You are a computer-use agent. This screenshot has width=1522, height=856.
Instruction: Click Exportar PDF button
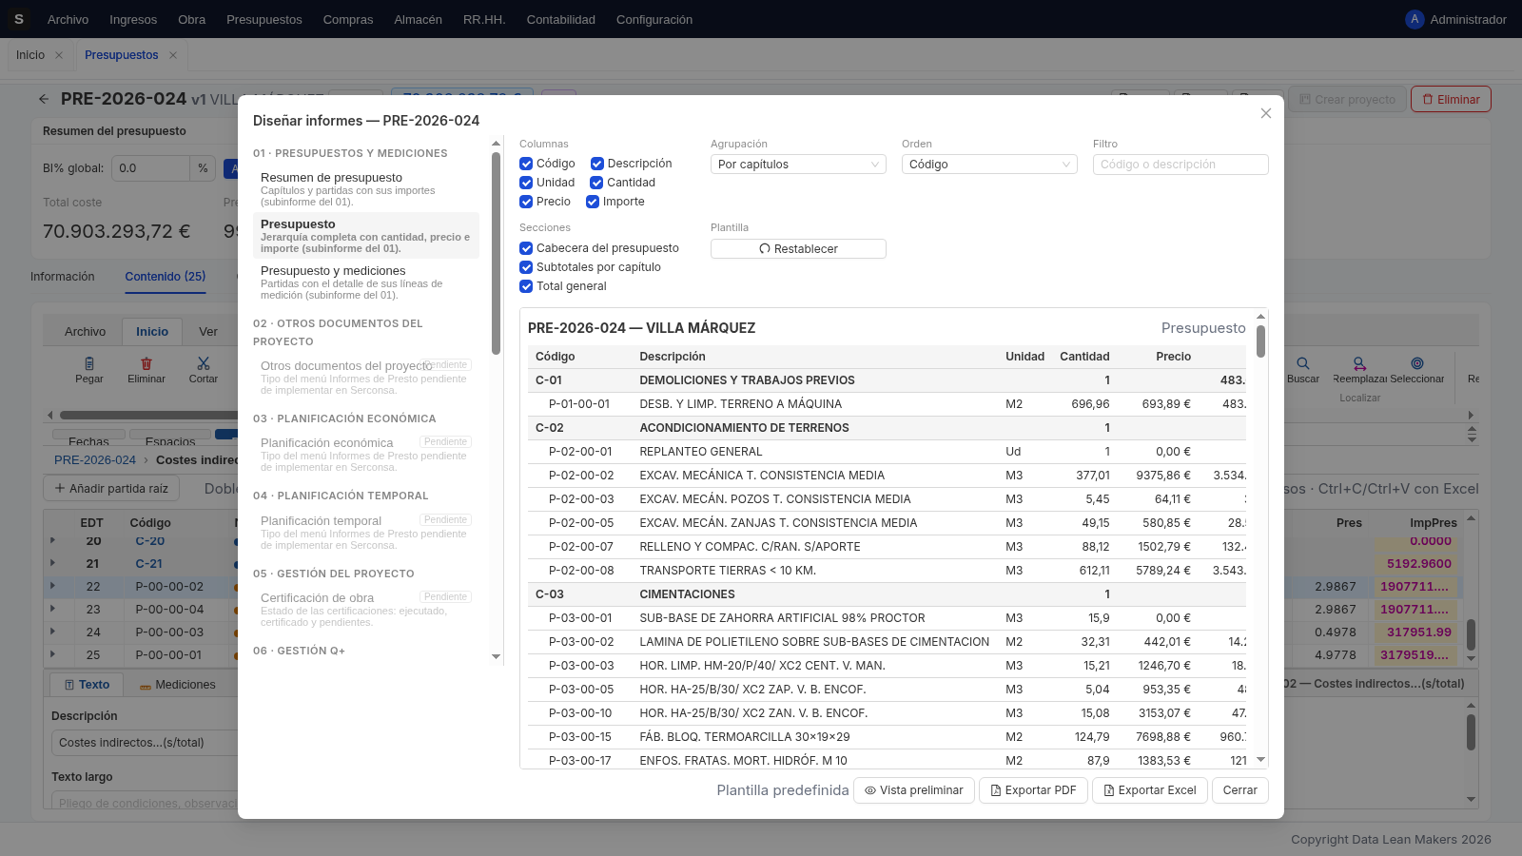coord(1033,790)
